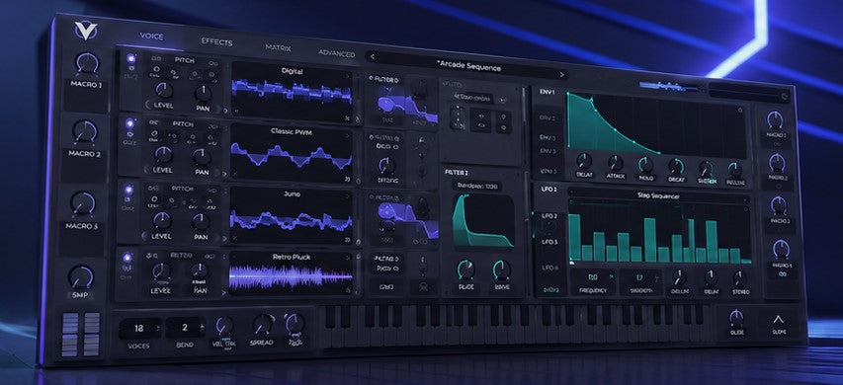Click the Spread knob
Image resolution: width=843 pixels, height=385 pixels.
click(x=263, y=325)
